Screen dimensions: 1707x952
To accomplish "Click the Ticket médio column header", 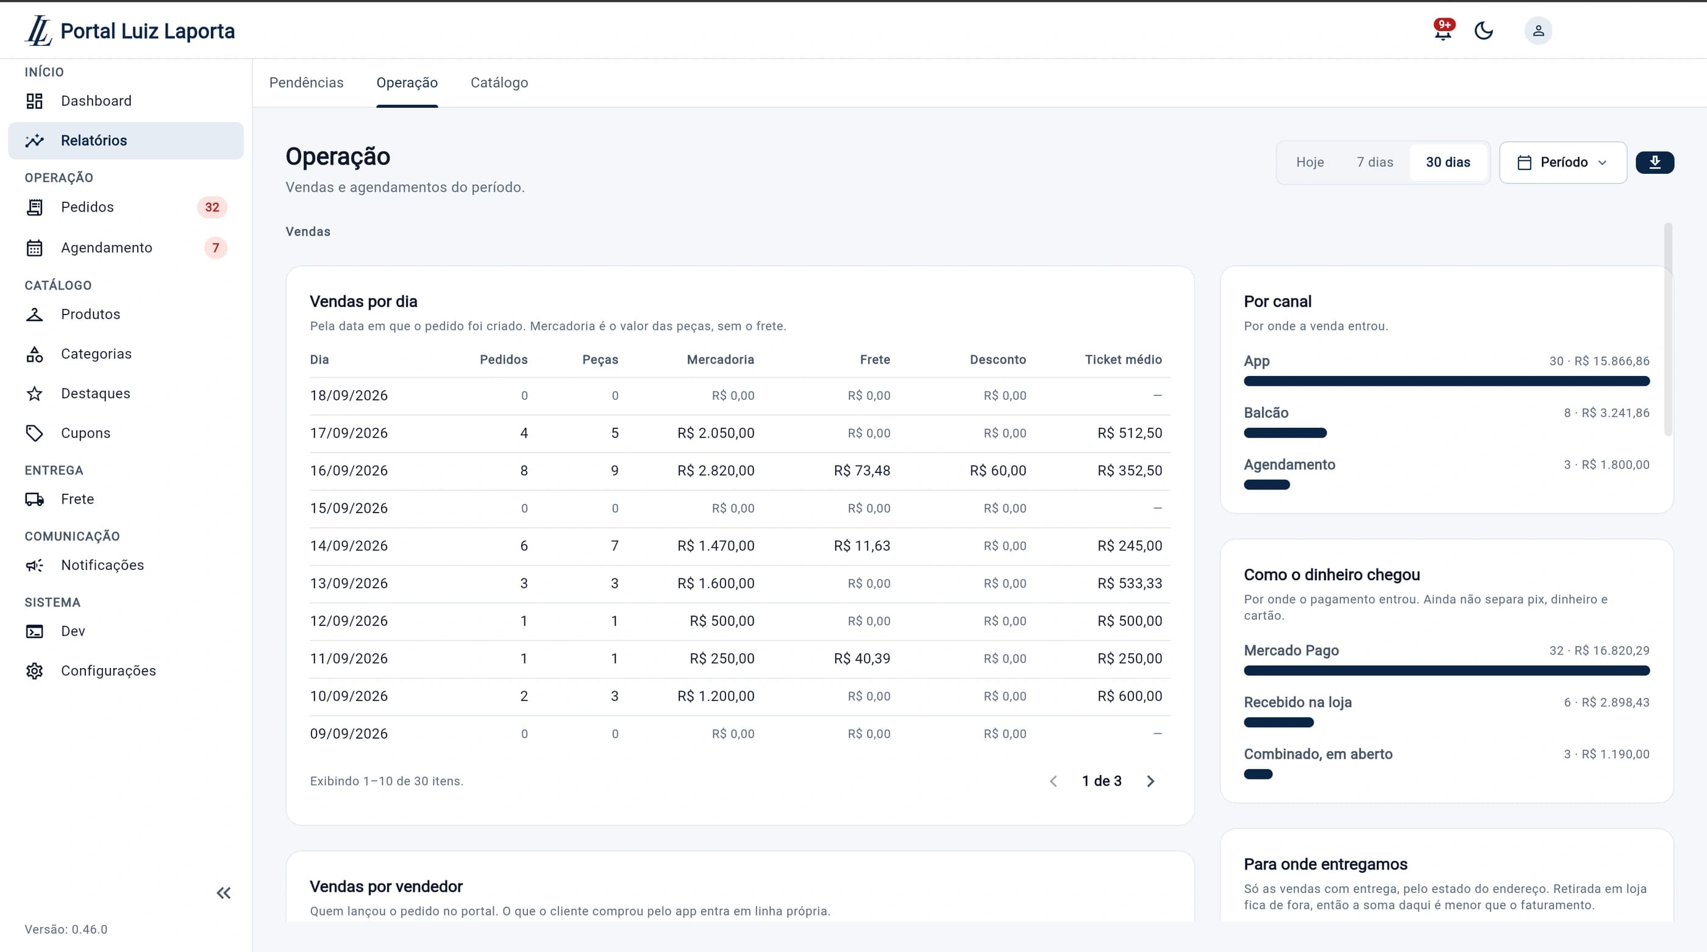I will coord(1123,360).
